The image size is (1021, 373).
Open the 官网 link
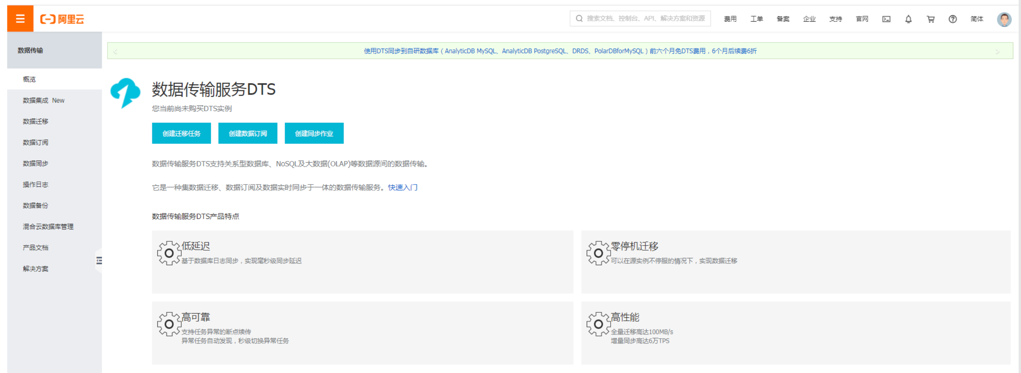(862, 19)
